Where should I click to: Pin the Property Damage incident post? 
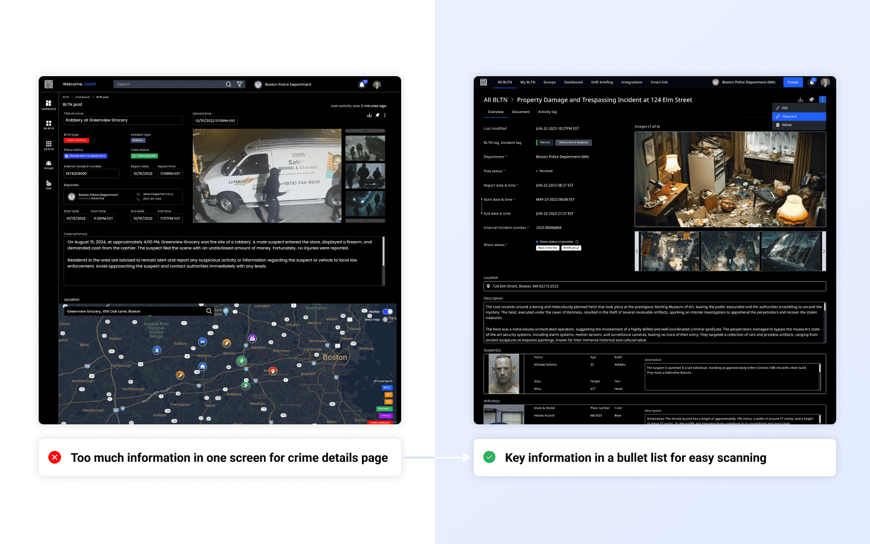(811, 100)
